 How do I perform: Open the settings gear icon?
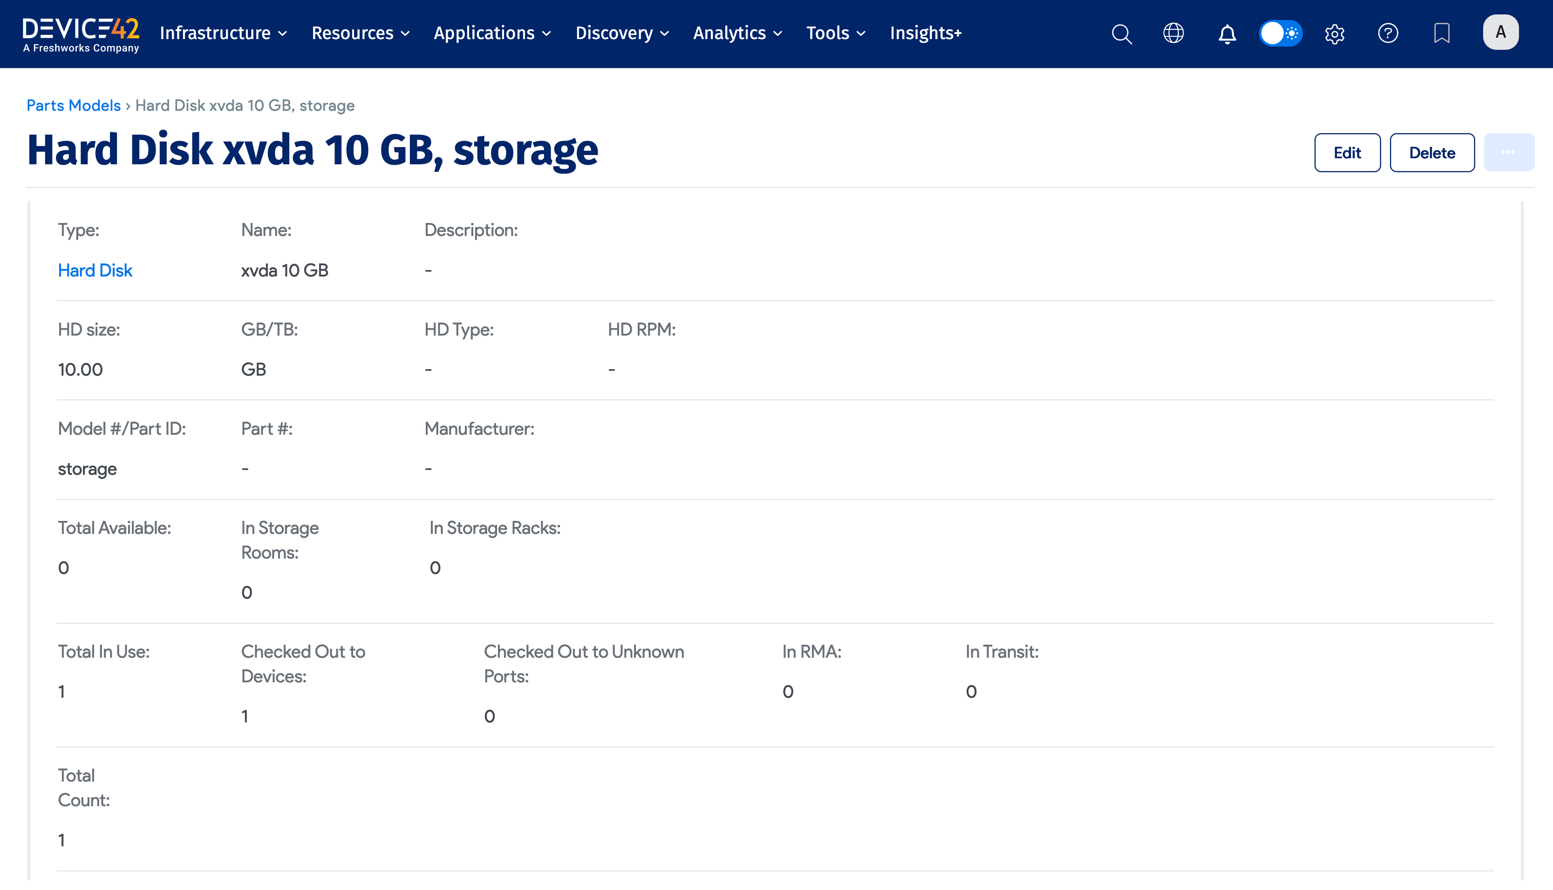pos(1335,34)
